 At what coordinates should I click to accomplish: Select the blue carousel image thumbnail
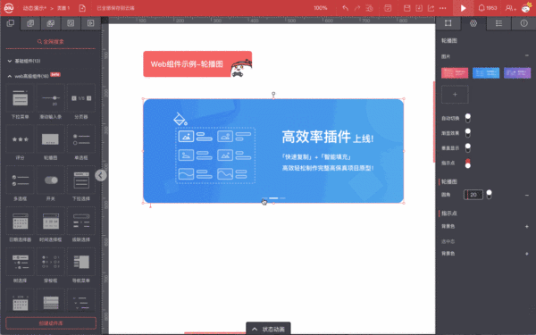pyautogui.click(x=486, y=73)
